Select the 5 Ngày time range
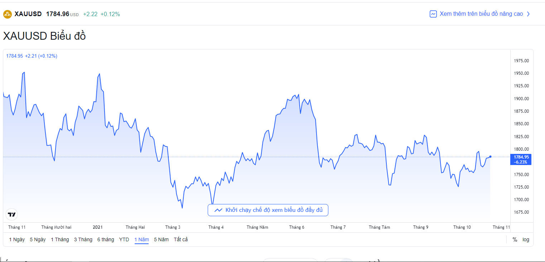Viewport: 545px width, 262px height. (x=38, y=239)
